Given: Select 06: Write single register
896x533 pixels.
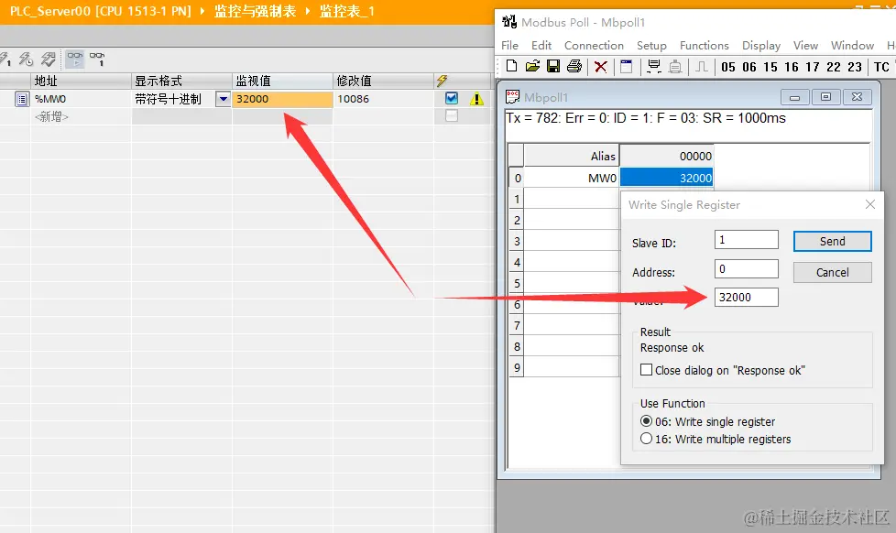Looking at the screenshot, I should 646,421.
